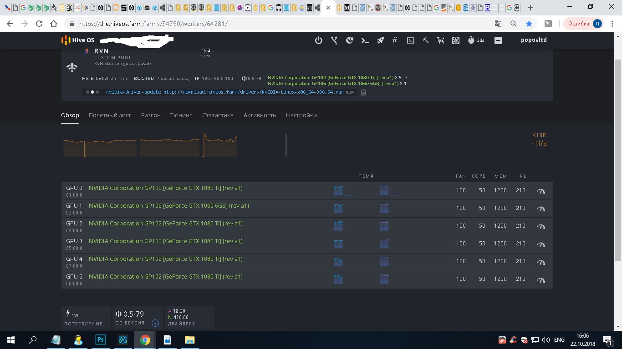
Task: Click the 0.5-79 OS version card
Action: pos(138,318)
